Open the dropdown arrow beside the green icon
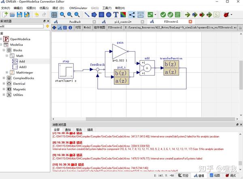Screen dimensions: 243x179 coord(155,15)
